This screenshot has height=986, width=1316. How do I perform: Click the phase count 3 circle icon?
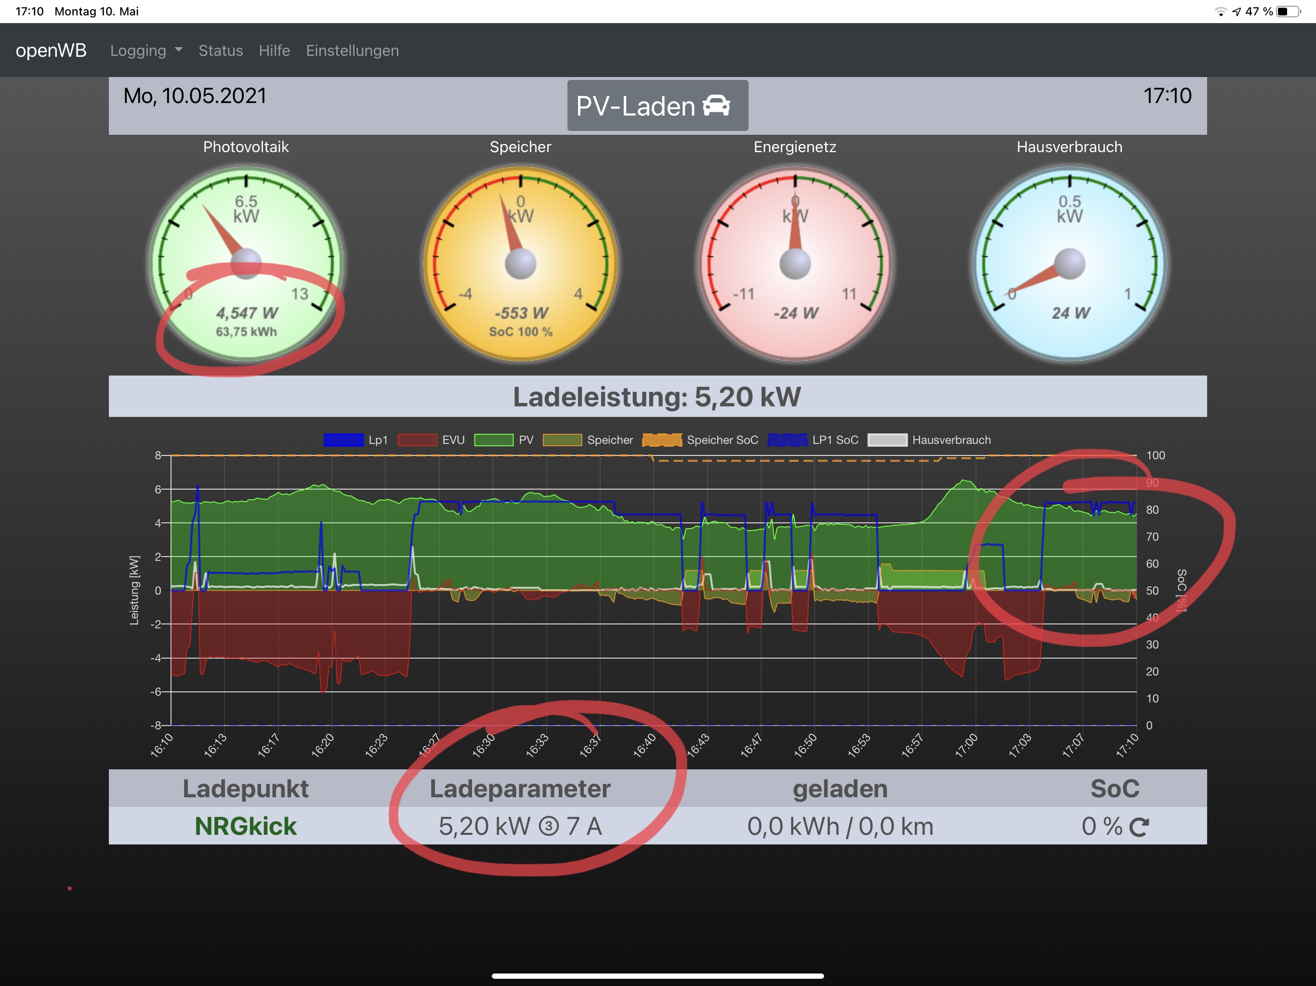549,827
